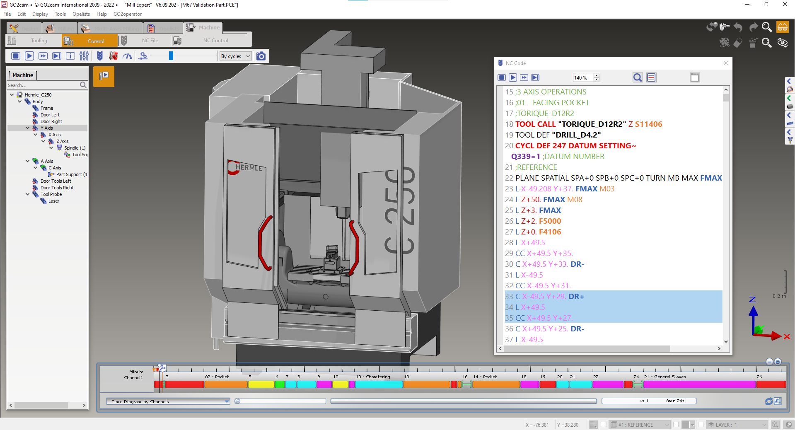Image resolution: width=795 pixels, height=430 pixels.
Task: Click the orange tool simulation play button
Action: click(104, 76)
